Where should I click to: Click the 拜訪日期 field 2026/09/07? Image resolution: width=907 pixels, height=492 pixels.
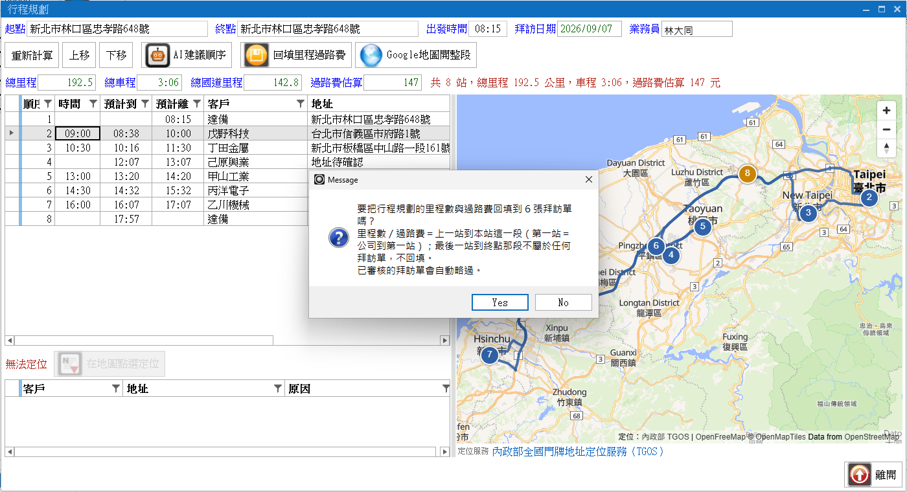590,29
